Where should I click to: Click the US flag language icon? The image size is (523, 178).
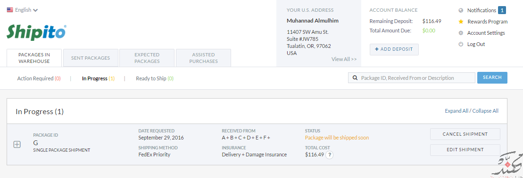coord(10,10)
